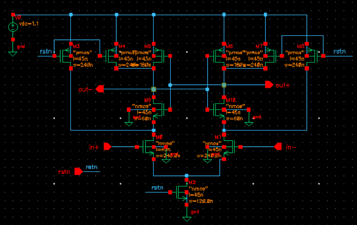Click the top supply rail junction above M3

pos(71,15)
